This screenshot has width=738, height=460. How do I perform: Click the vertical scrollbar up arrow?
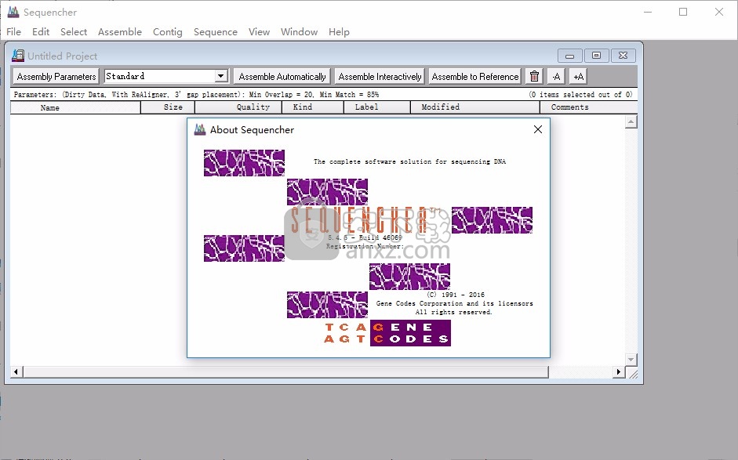point(631,122)
